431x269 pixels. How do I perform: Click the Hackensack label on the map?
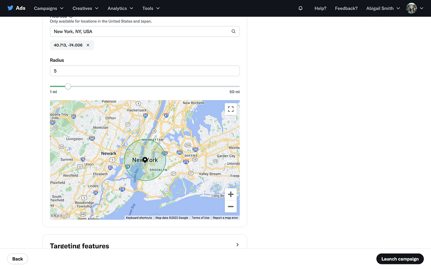(x=137, y=110)
